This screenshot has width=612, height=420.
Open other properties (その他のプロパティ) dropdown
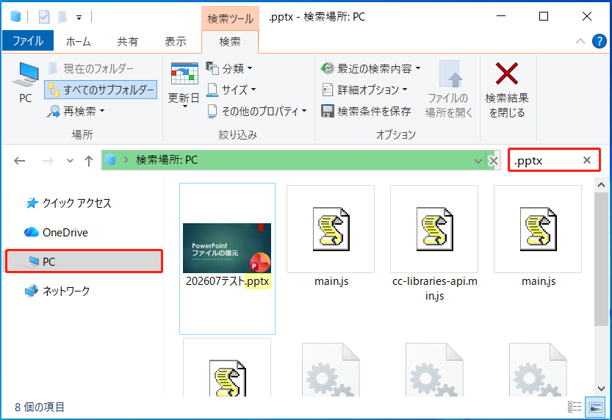click(256, 111)
